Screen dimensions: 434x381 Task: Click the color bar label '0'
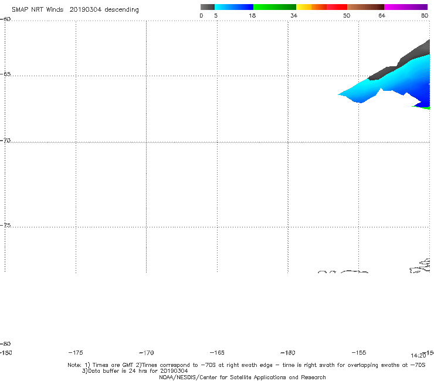click(x=201, y=15)
